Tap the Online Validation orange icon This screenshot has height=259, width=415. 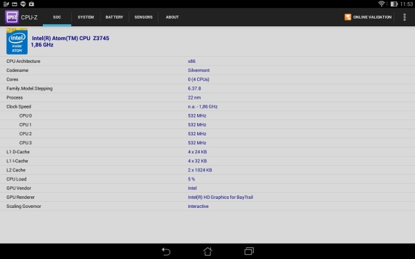[348, 17]
